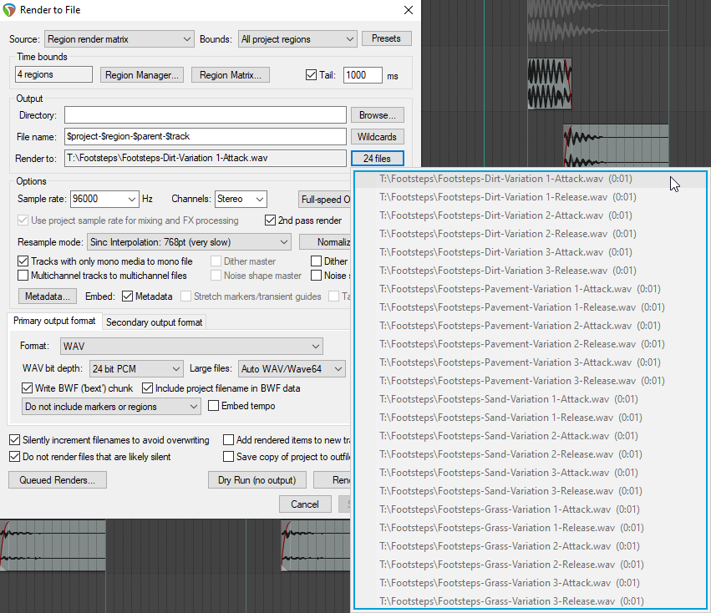
Task: Open the Metadata editor
Action: [x=47, y=296]
